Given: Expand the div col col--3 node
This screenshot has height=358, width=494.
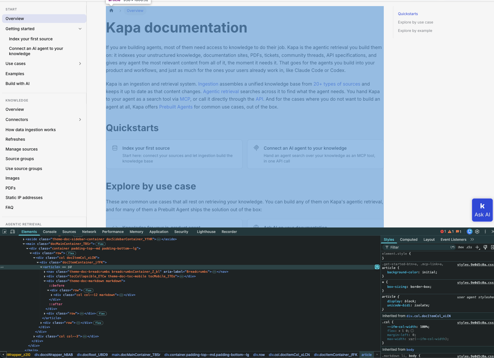Looking at the screenshot, I should click(x=34, y=337).
